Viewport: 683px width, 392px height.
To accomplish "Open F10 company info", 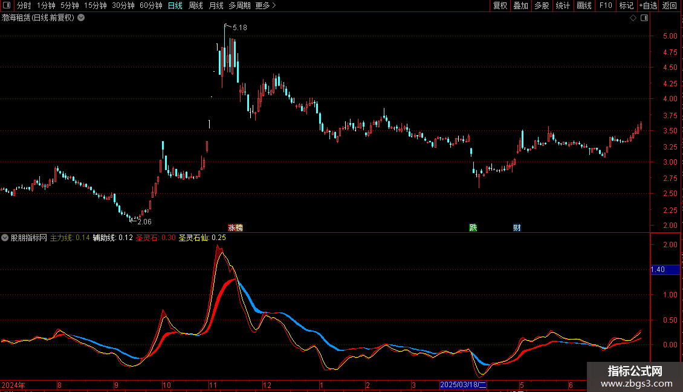I will pos(606,5).
